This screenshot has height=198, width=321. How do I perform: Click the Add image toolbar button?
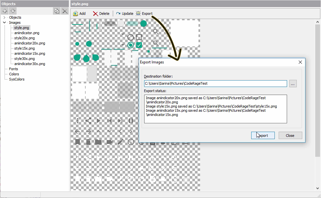[x=79, y=14]
